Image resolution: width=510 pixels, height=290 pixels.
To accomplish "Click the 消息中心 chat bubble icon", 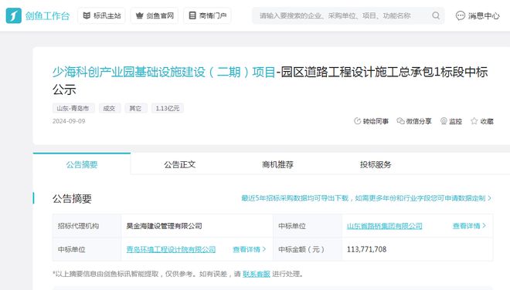I will click(x=461, y=15).
